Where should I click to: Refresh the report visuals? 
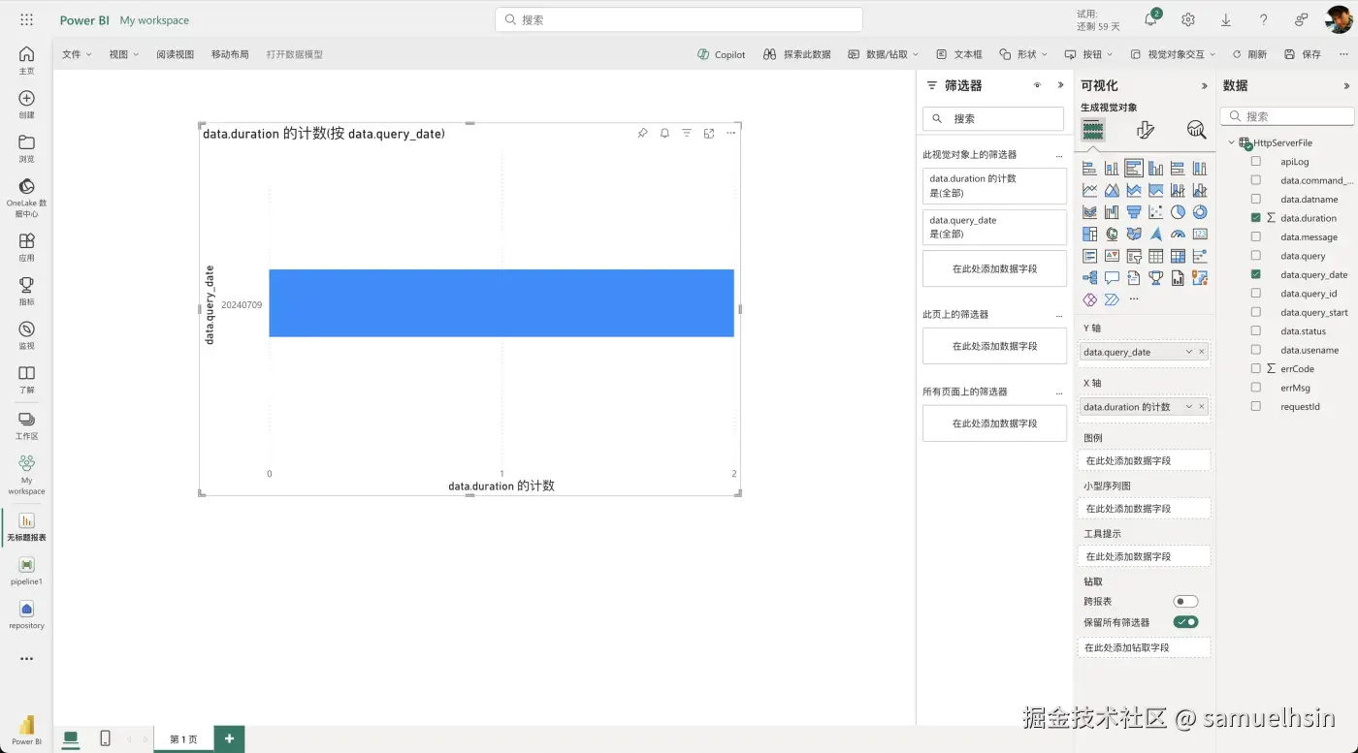1249,54
